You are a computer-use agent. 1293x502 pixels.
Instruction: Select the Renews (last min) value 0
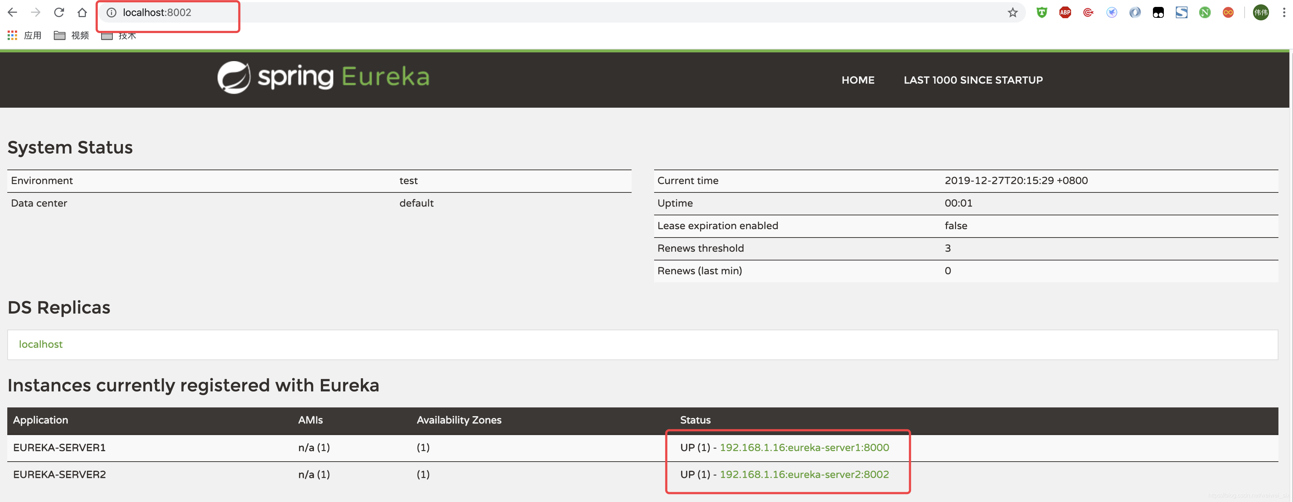point(948,271)
